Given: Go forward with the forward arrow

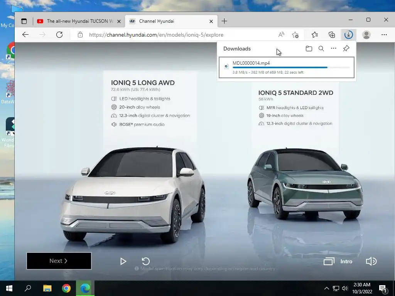Looking at the screenshot, I should (x=42, y=35).
